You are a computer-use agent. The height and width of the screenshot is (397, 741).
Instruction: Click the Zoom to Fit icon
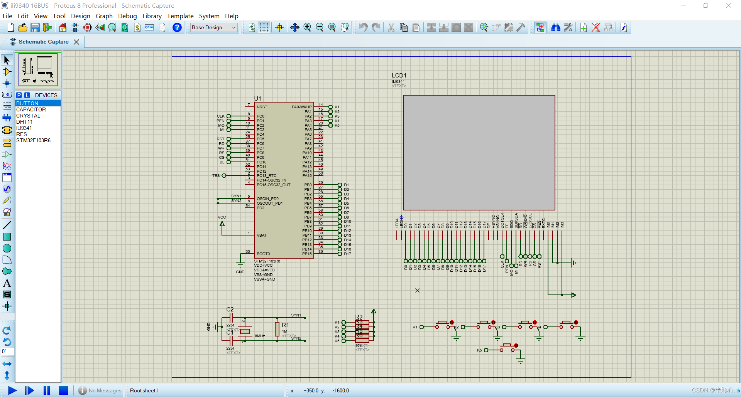(332, 27)
